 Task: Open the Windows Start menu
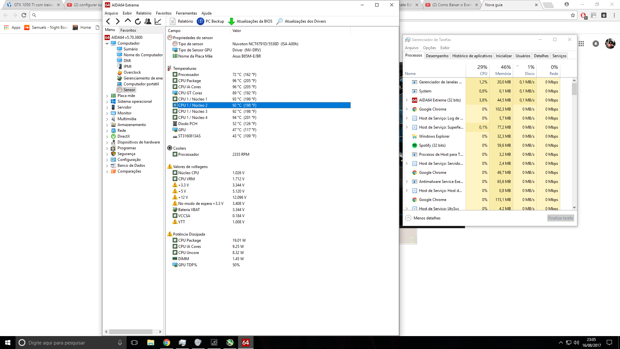[x=8, y=343]
